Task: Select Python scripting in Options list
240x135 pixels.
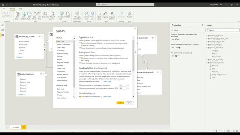Action: click(63, 54)
